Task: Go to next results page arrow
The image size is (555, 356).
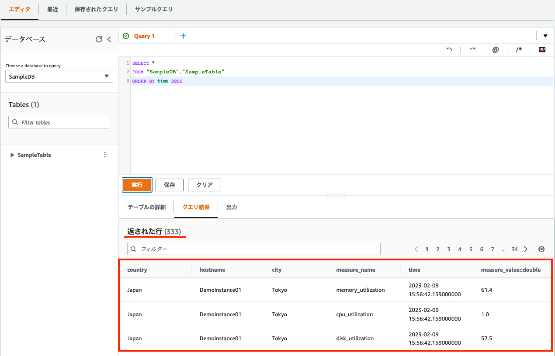Action: pyautogui.click(x=526, y=249)
